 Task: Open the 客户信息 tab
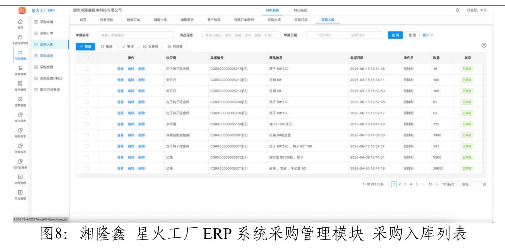(x=214, y=20)
